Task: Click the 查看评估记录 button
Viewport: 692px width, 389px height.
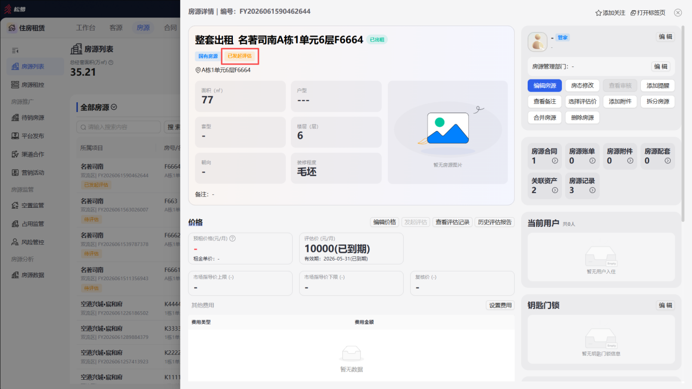Action: pyautogui.click(x=453, y=222)
